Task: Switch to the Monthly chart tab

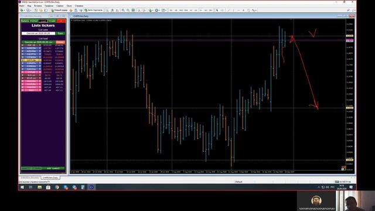Action: coord(30,178)
